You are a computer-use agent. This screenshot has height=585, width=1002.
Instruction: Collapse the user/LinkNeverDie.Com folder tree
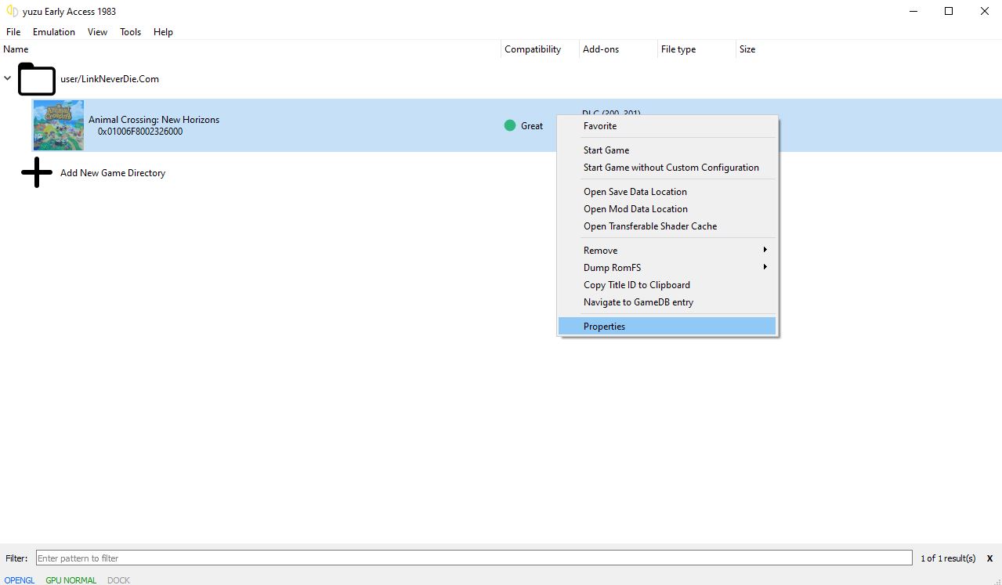tap(8, 78)
